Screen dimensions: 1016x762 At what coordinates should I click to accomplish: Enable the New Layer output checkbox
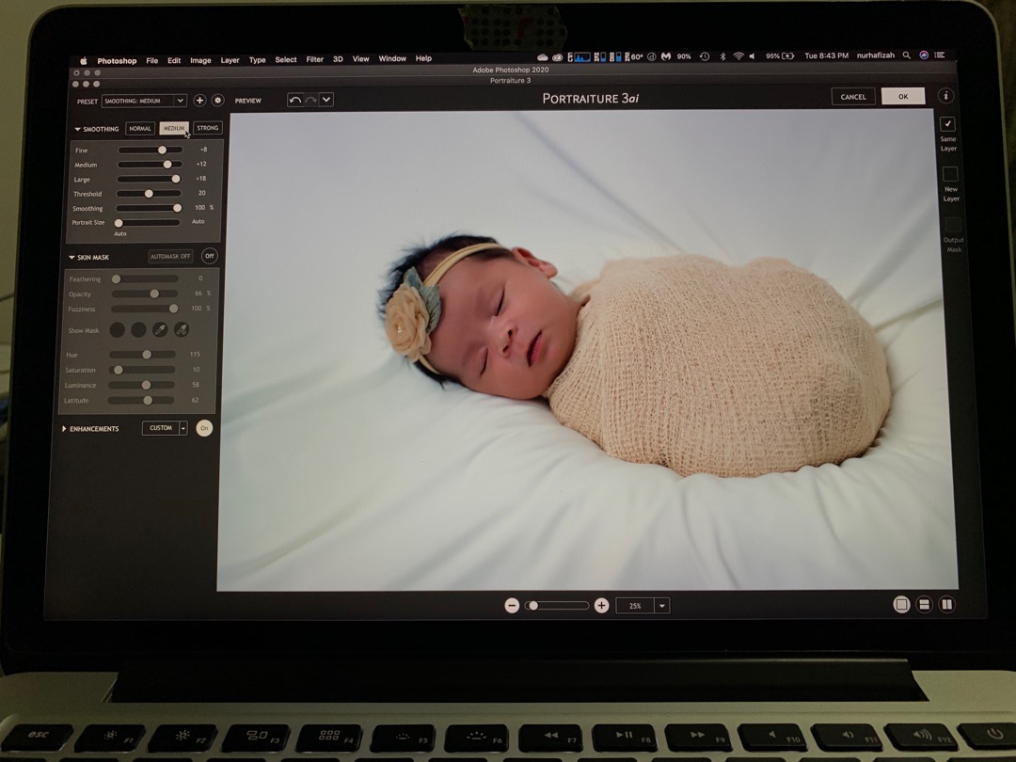point(950,174)
